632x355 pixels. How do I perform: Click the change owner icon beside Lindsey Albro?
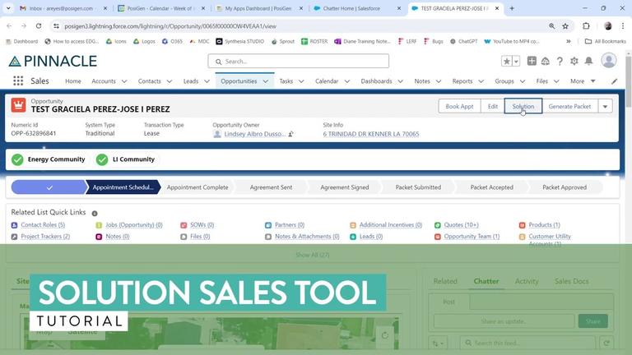pyautogui.click(x=290, y=134)
